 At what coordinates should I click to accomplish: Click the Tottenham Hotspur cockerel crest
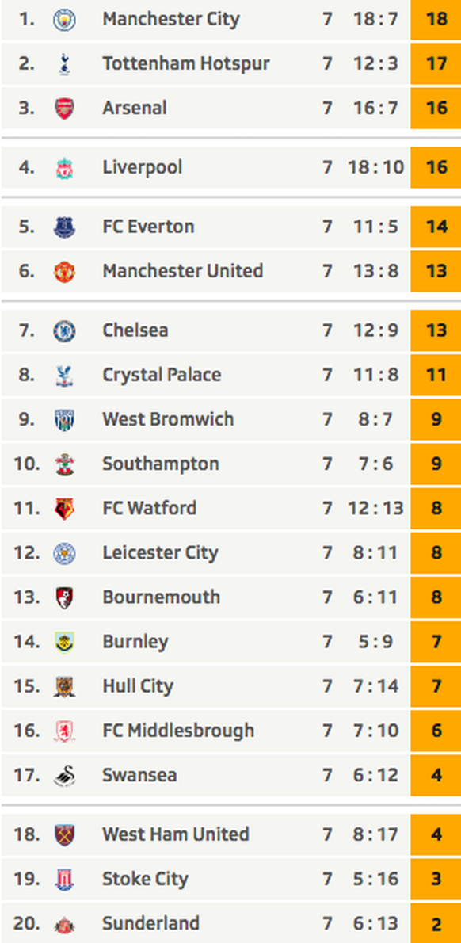pos(64,63)
